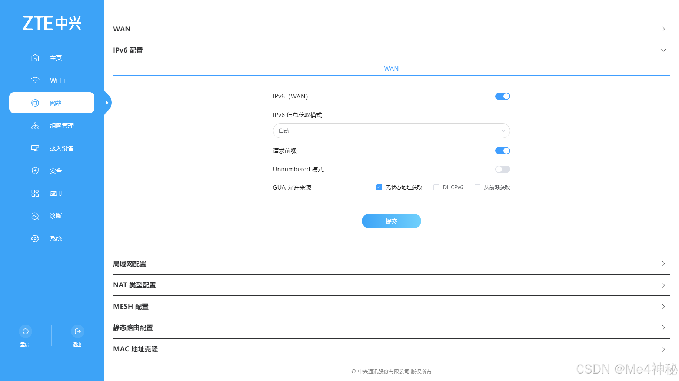The width and height of the screenshot is (679, 381).
Task: Open the 系统 menu label
Action: pyautogui.click(x=56, y=238)
